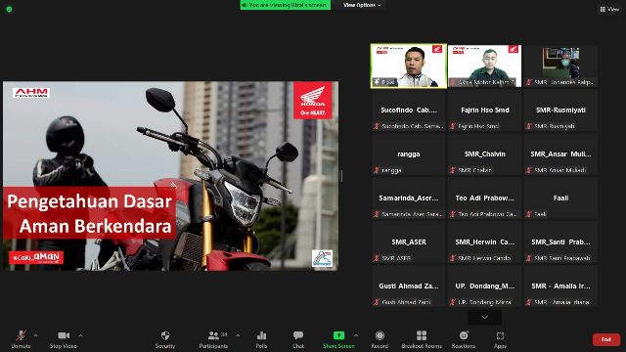626x352 pixels.
Task: Select the SMR-Rusmiyati participant tile
Action: 560,110
